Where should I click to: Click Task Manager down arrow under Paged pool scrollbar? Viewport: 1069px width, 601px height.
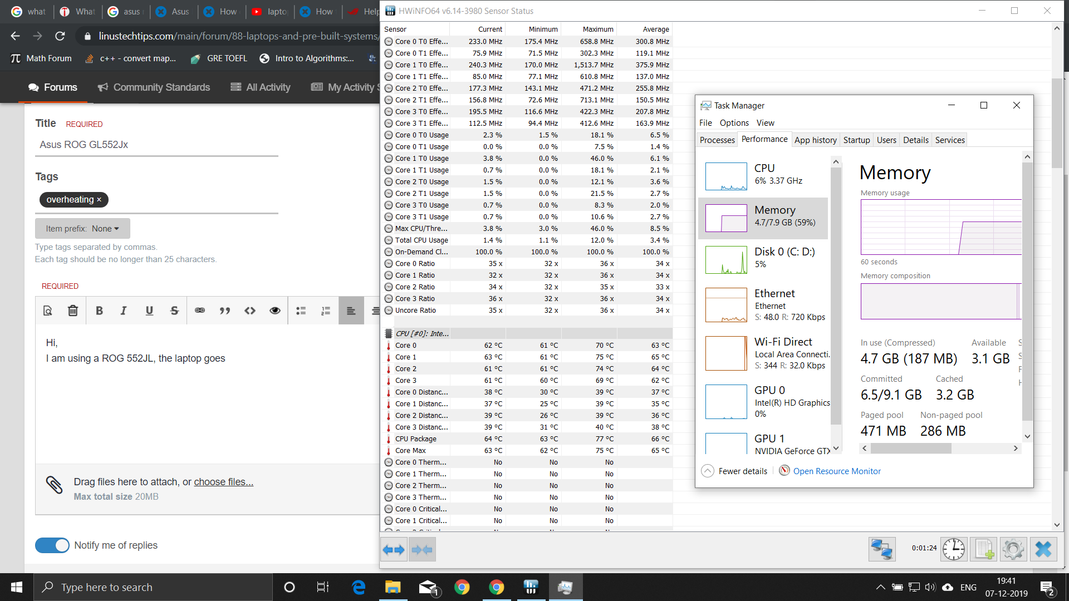1027,437
